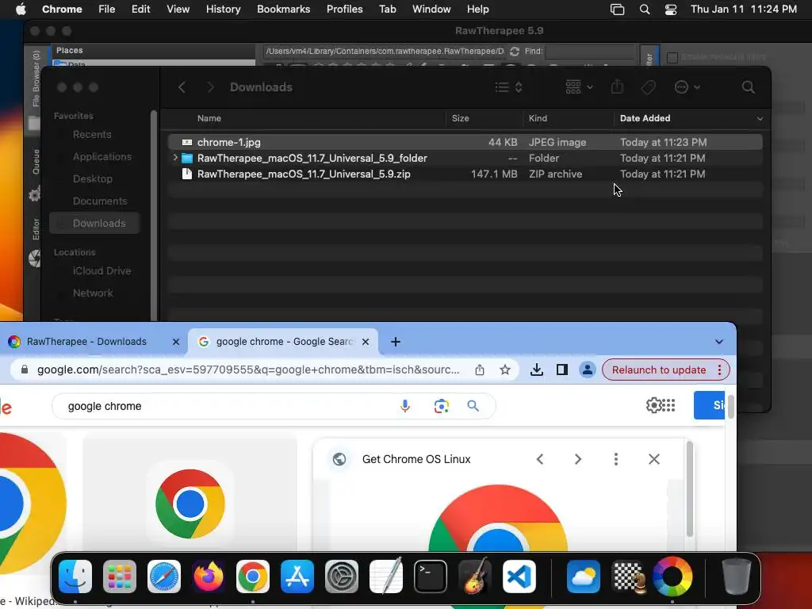Click the Finder tags icon

pyautogui.click(x=648, y=87)
